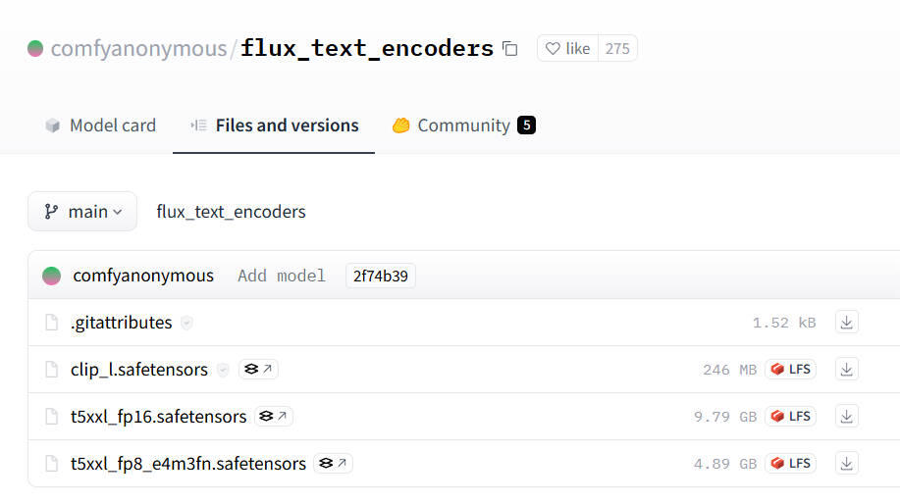Open the main branch dropdown
This screenshot has width=900, height=503.
point(82,212)
